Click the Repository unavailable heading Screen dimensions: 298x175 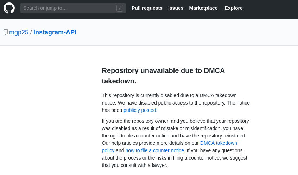click(x=163, y=76)
